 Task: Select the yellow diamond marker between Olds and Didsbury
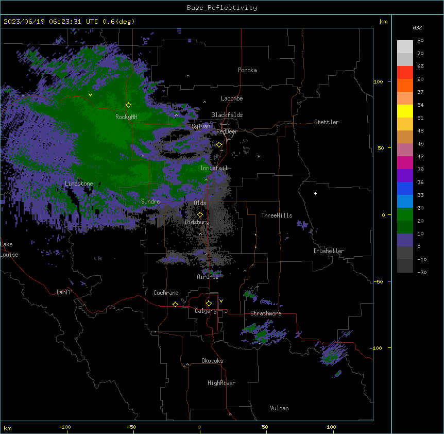coord(200,215)
